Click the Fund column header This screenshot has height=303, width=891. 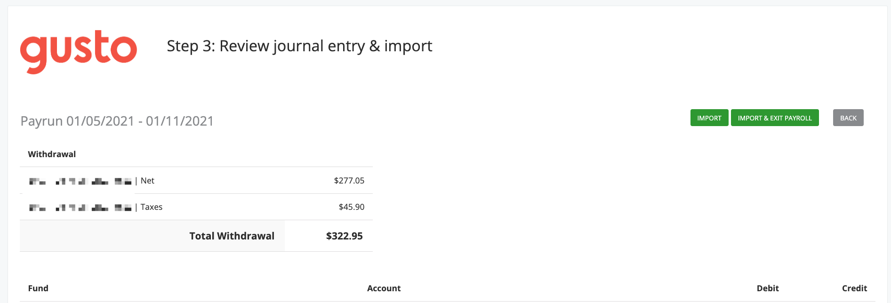(38, 288)
